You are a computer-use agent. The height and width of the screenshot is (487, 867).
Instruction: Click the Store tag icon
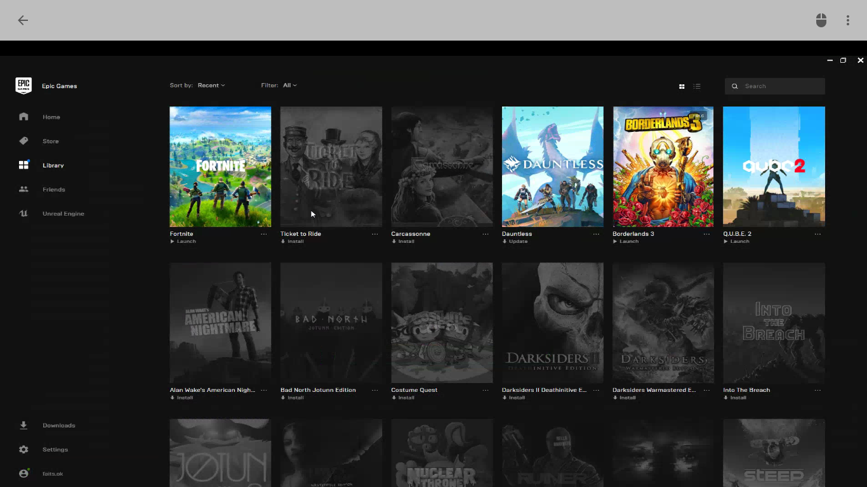tap(23, 141)
